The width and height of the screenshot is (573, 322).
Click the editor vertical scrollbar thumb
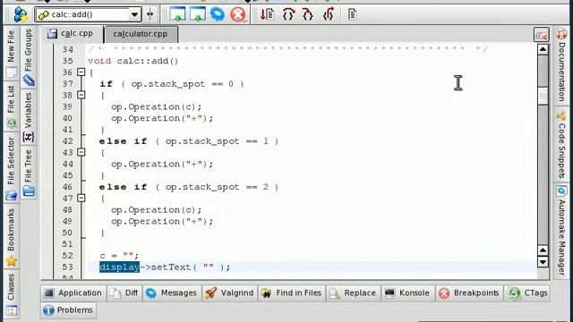click(x=543, y=96)
